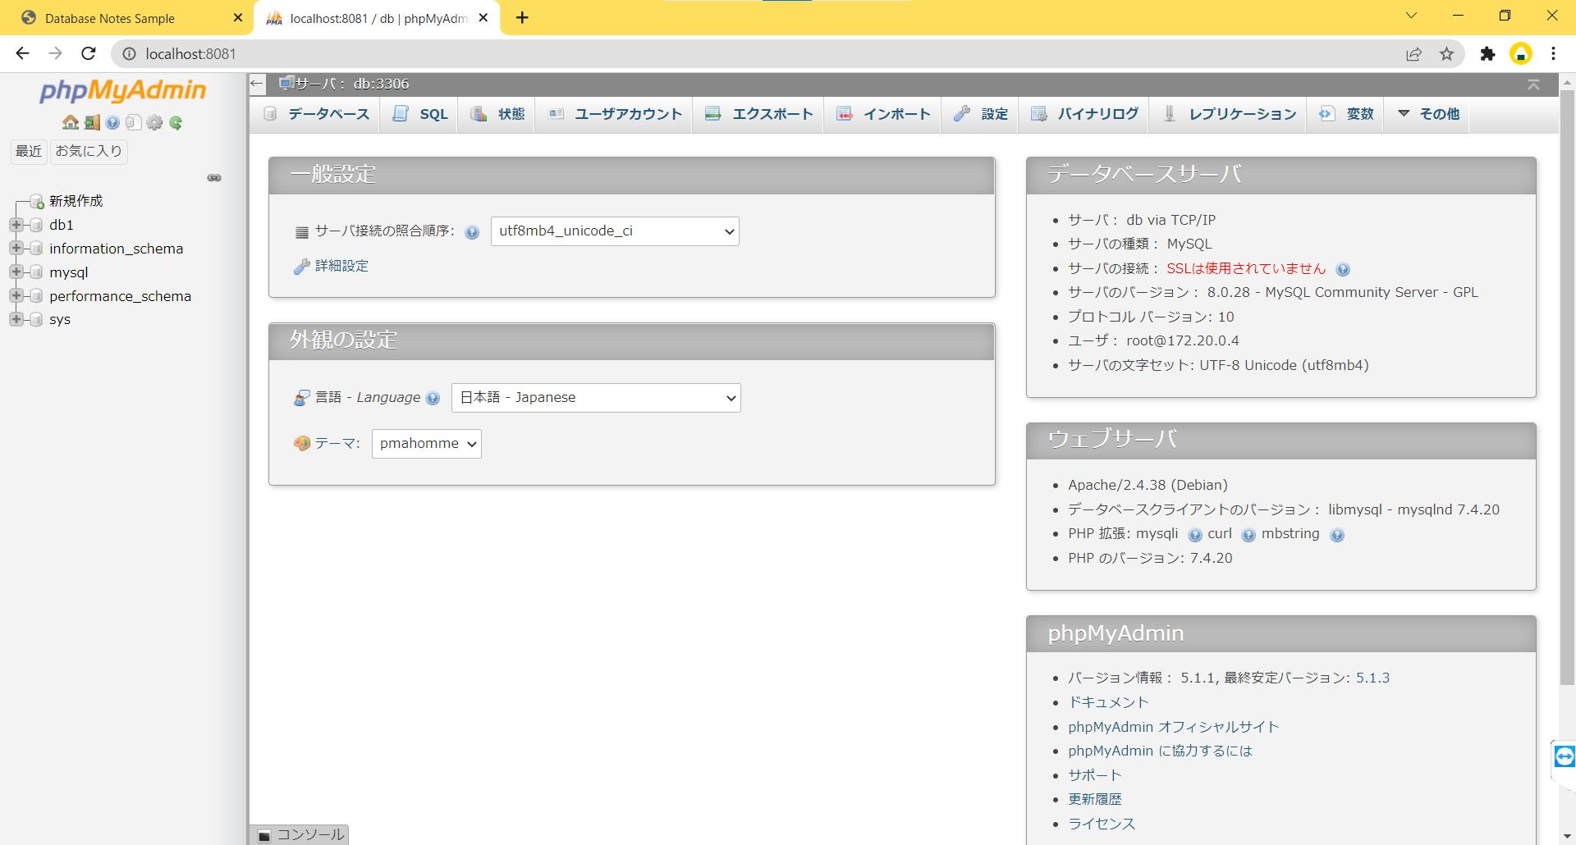Screen dimensions: 1576x845
Task: Open the 変数 tab
Action: click(1347, 114)
